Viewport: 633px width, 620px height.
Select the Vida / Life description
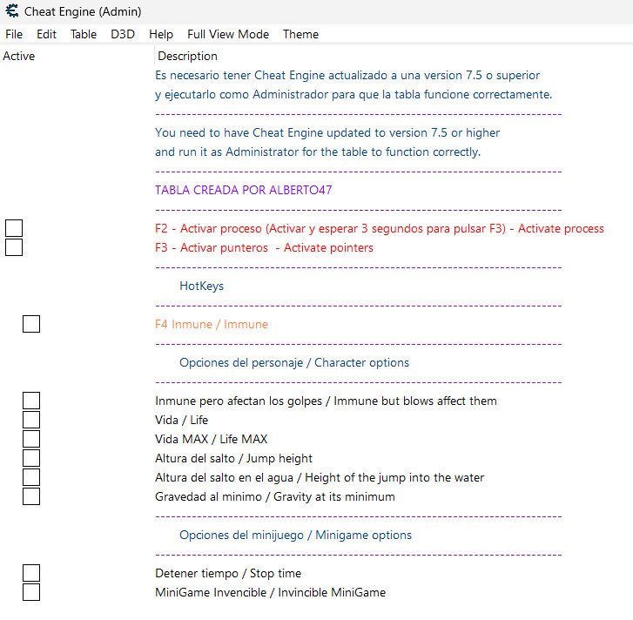coord(181,420)
